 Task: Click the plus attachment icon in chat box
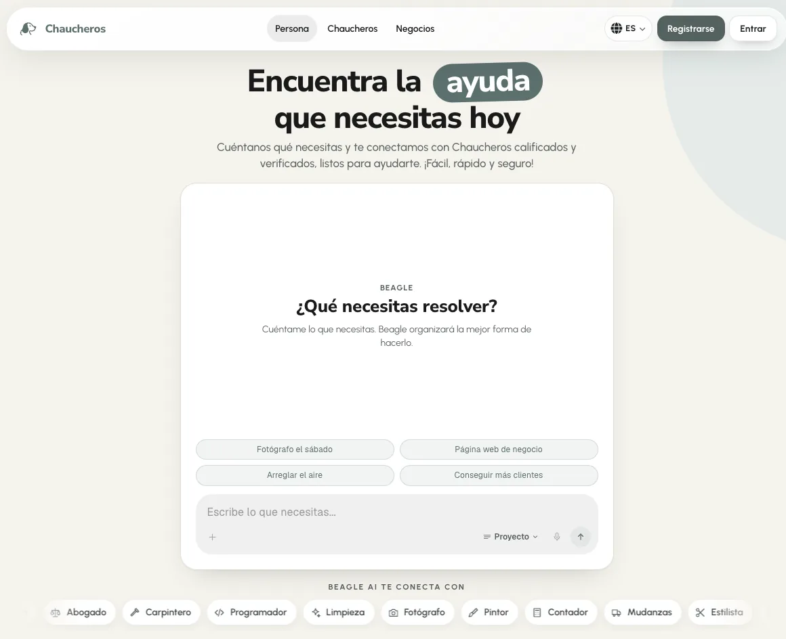click(212, 537)
